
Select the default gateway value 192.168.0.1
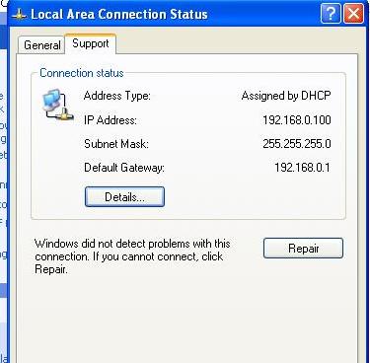(x=302, y=168)
